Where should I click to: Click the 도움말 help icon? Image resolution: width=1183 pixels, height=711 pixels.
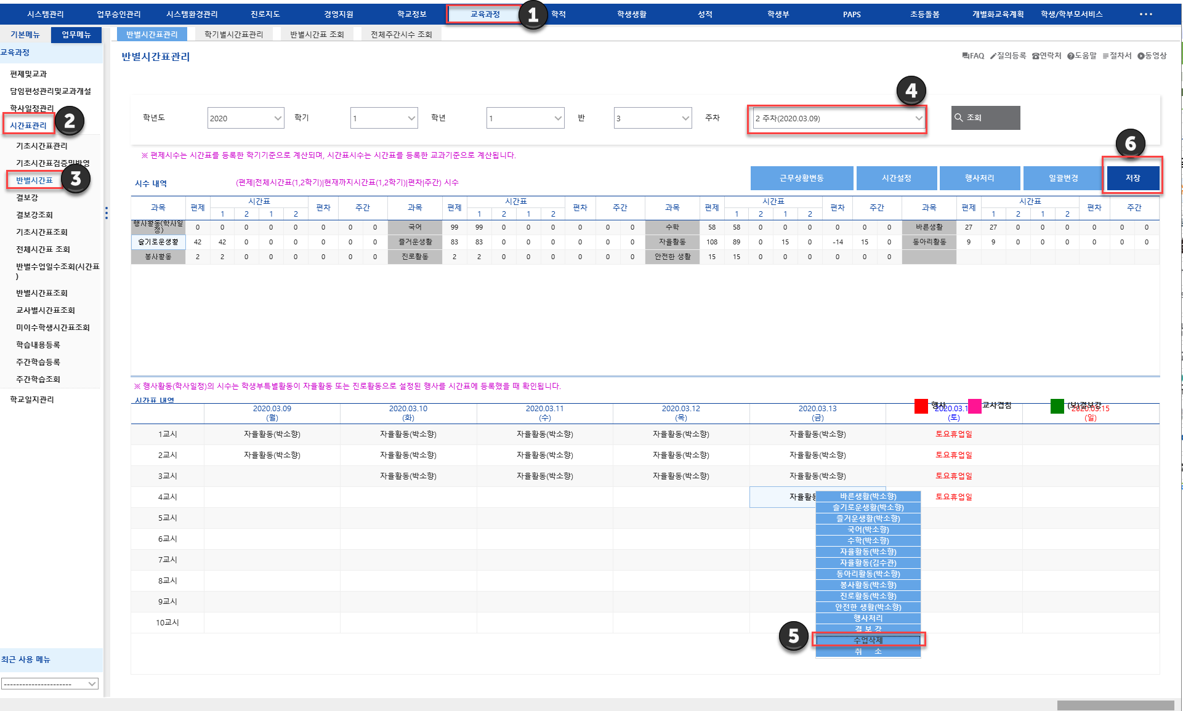tap(1071, 56)
